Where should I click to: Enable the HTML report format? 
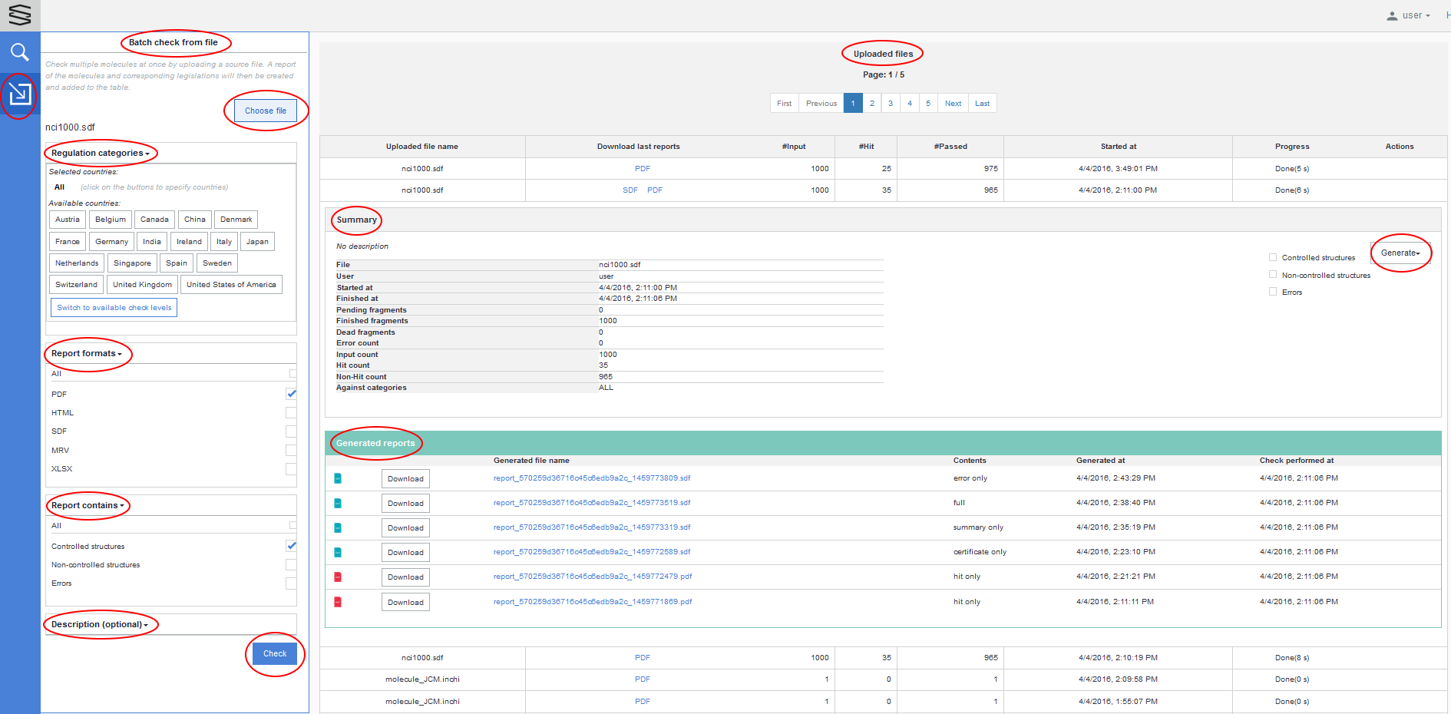click(291, 413)
